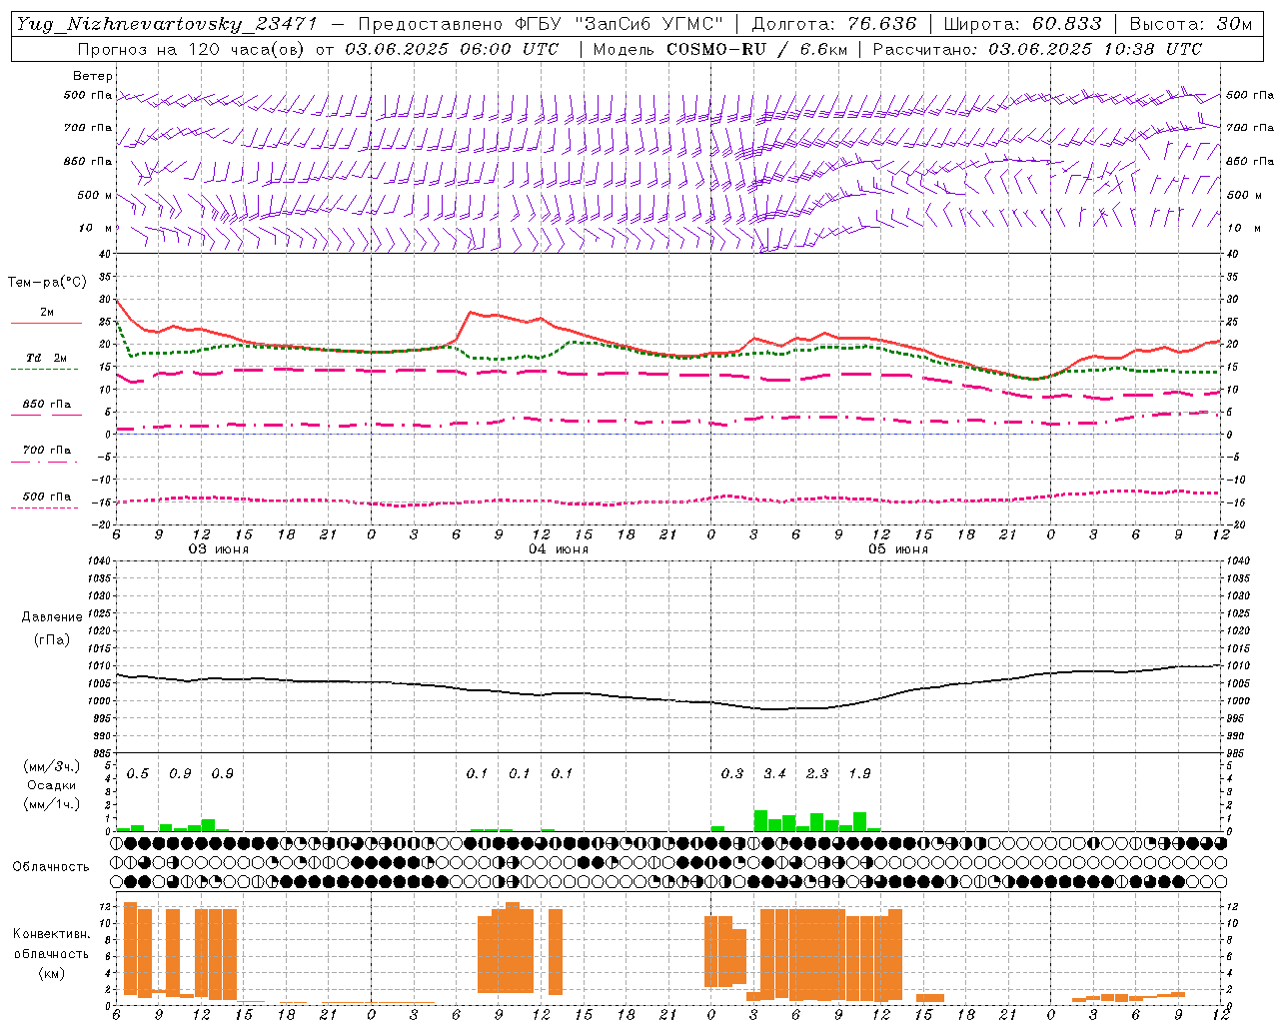Screen dimensions: 1279x1023
Task: Click the '(мм/1ч.)' units label
Action: pos(52,803)
